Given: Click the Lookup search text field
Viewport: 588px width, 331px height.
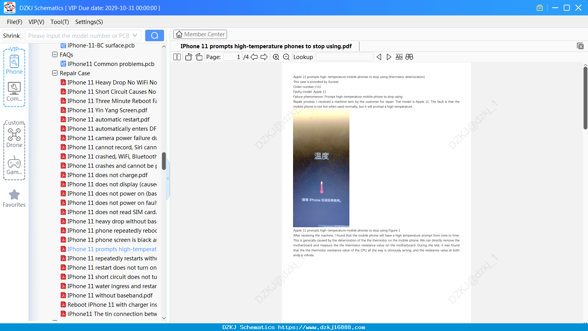Looking at the screenshot, I should click(345, 57).
